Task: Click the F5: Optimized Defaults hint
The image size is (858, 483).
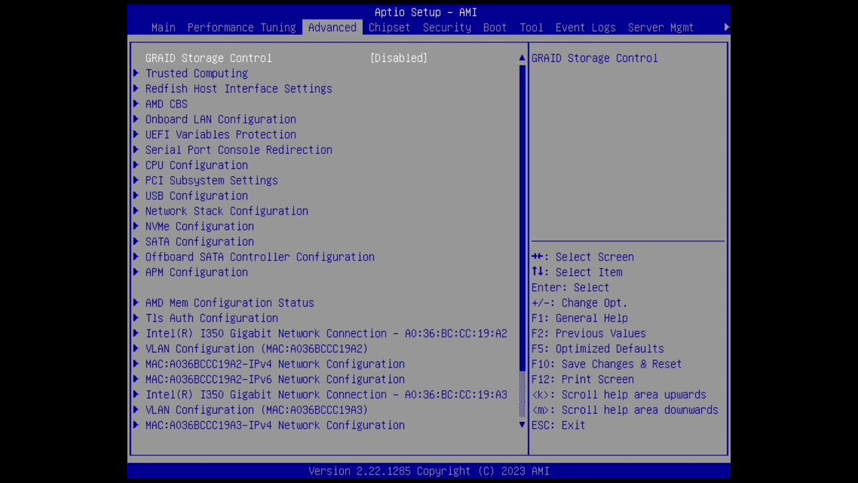Action: point(598,349)
